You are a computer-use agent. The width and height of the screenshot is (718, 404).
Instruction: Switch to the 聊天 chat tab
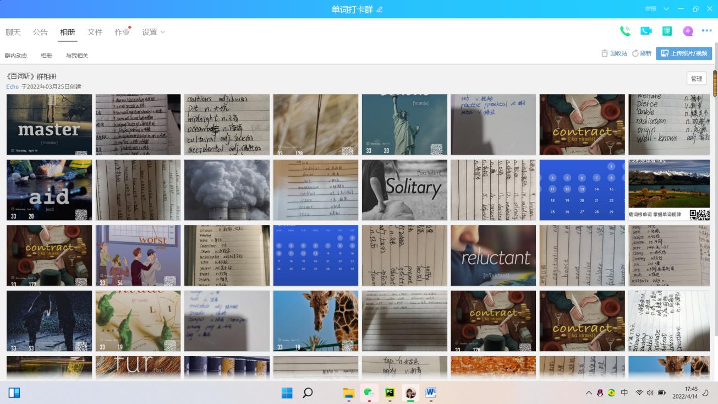pyautogui.click(x=13, y=32)
